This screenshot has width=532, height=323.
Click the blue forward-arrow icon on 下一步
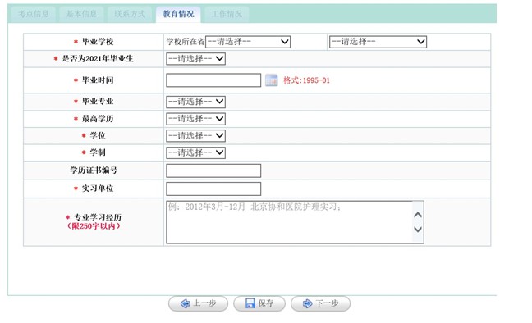point(307,303)
